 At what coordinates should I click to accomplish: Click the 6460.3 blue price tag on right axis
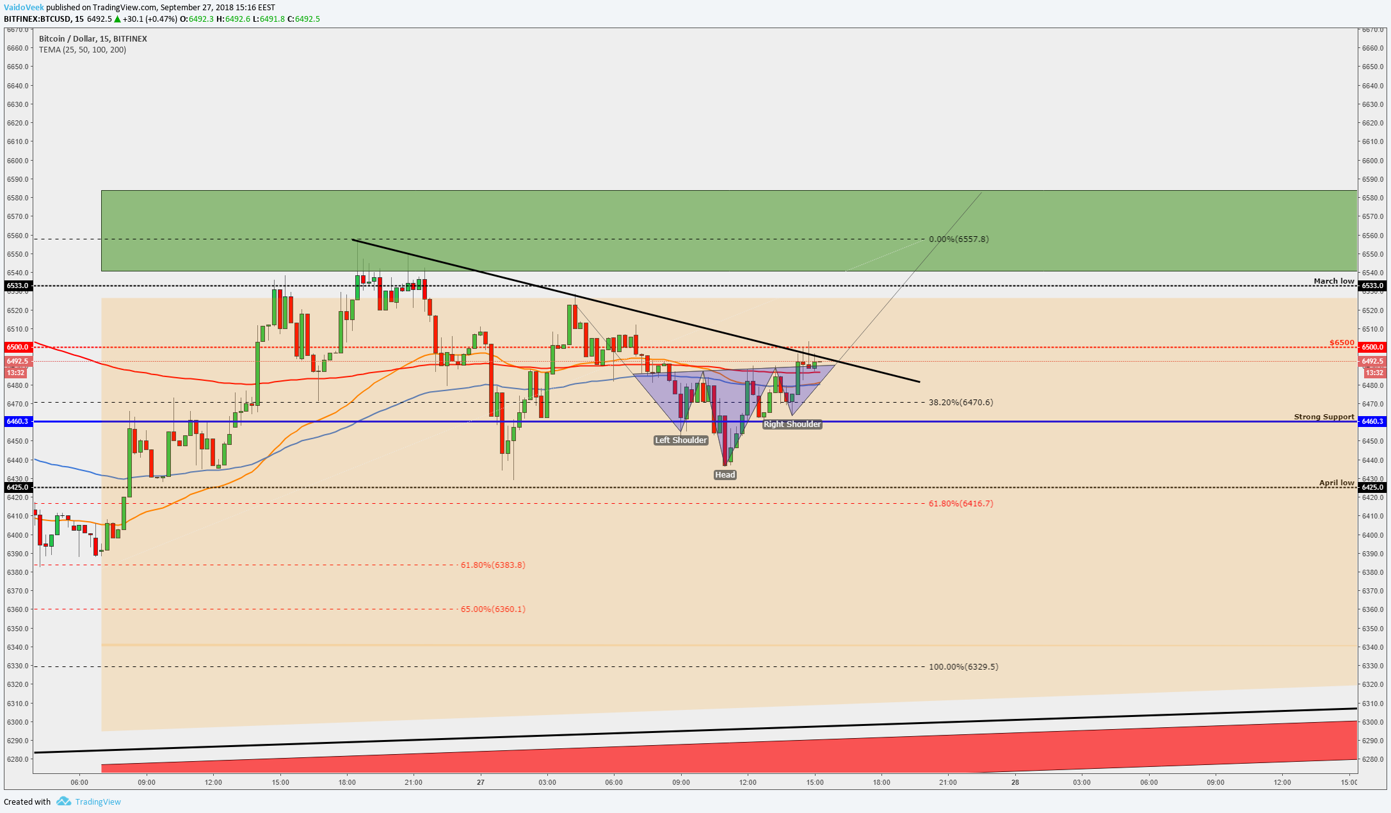tap(1372, 421)
